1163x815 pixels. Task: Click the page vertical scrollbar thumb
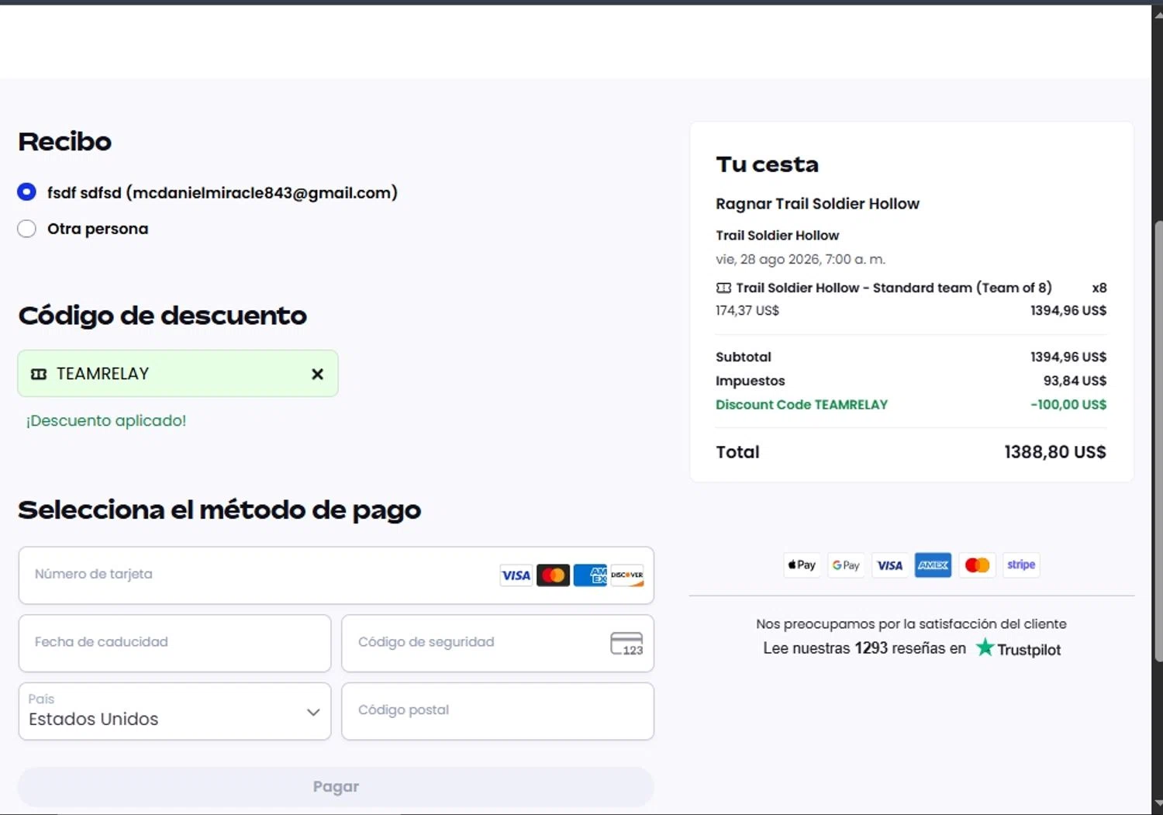coord(1158,440)
